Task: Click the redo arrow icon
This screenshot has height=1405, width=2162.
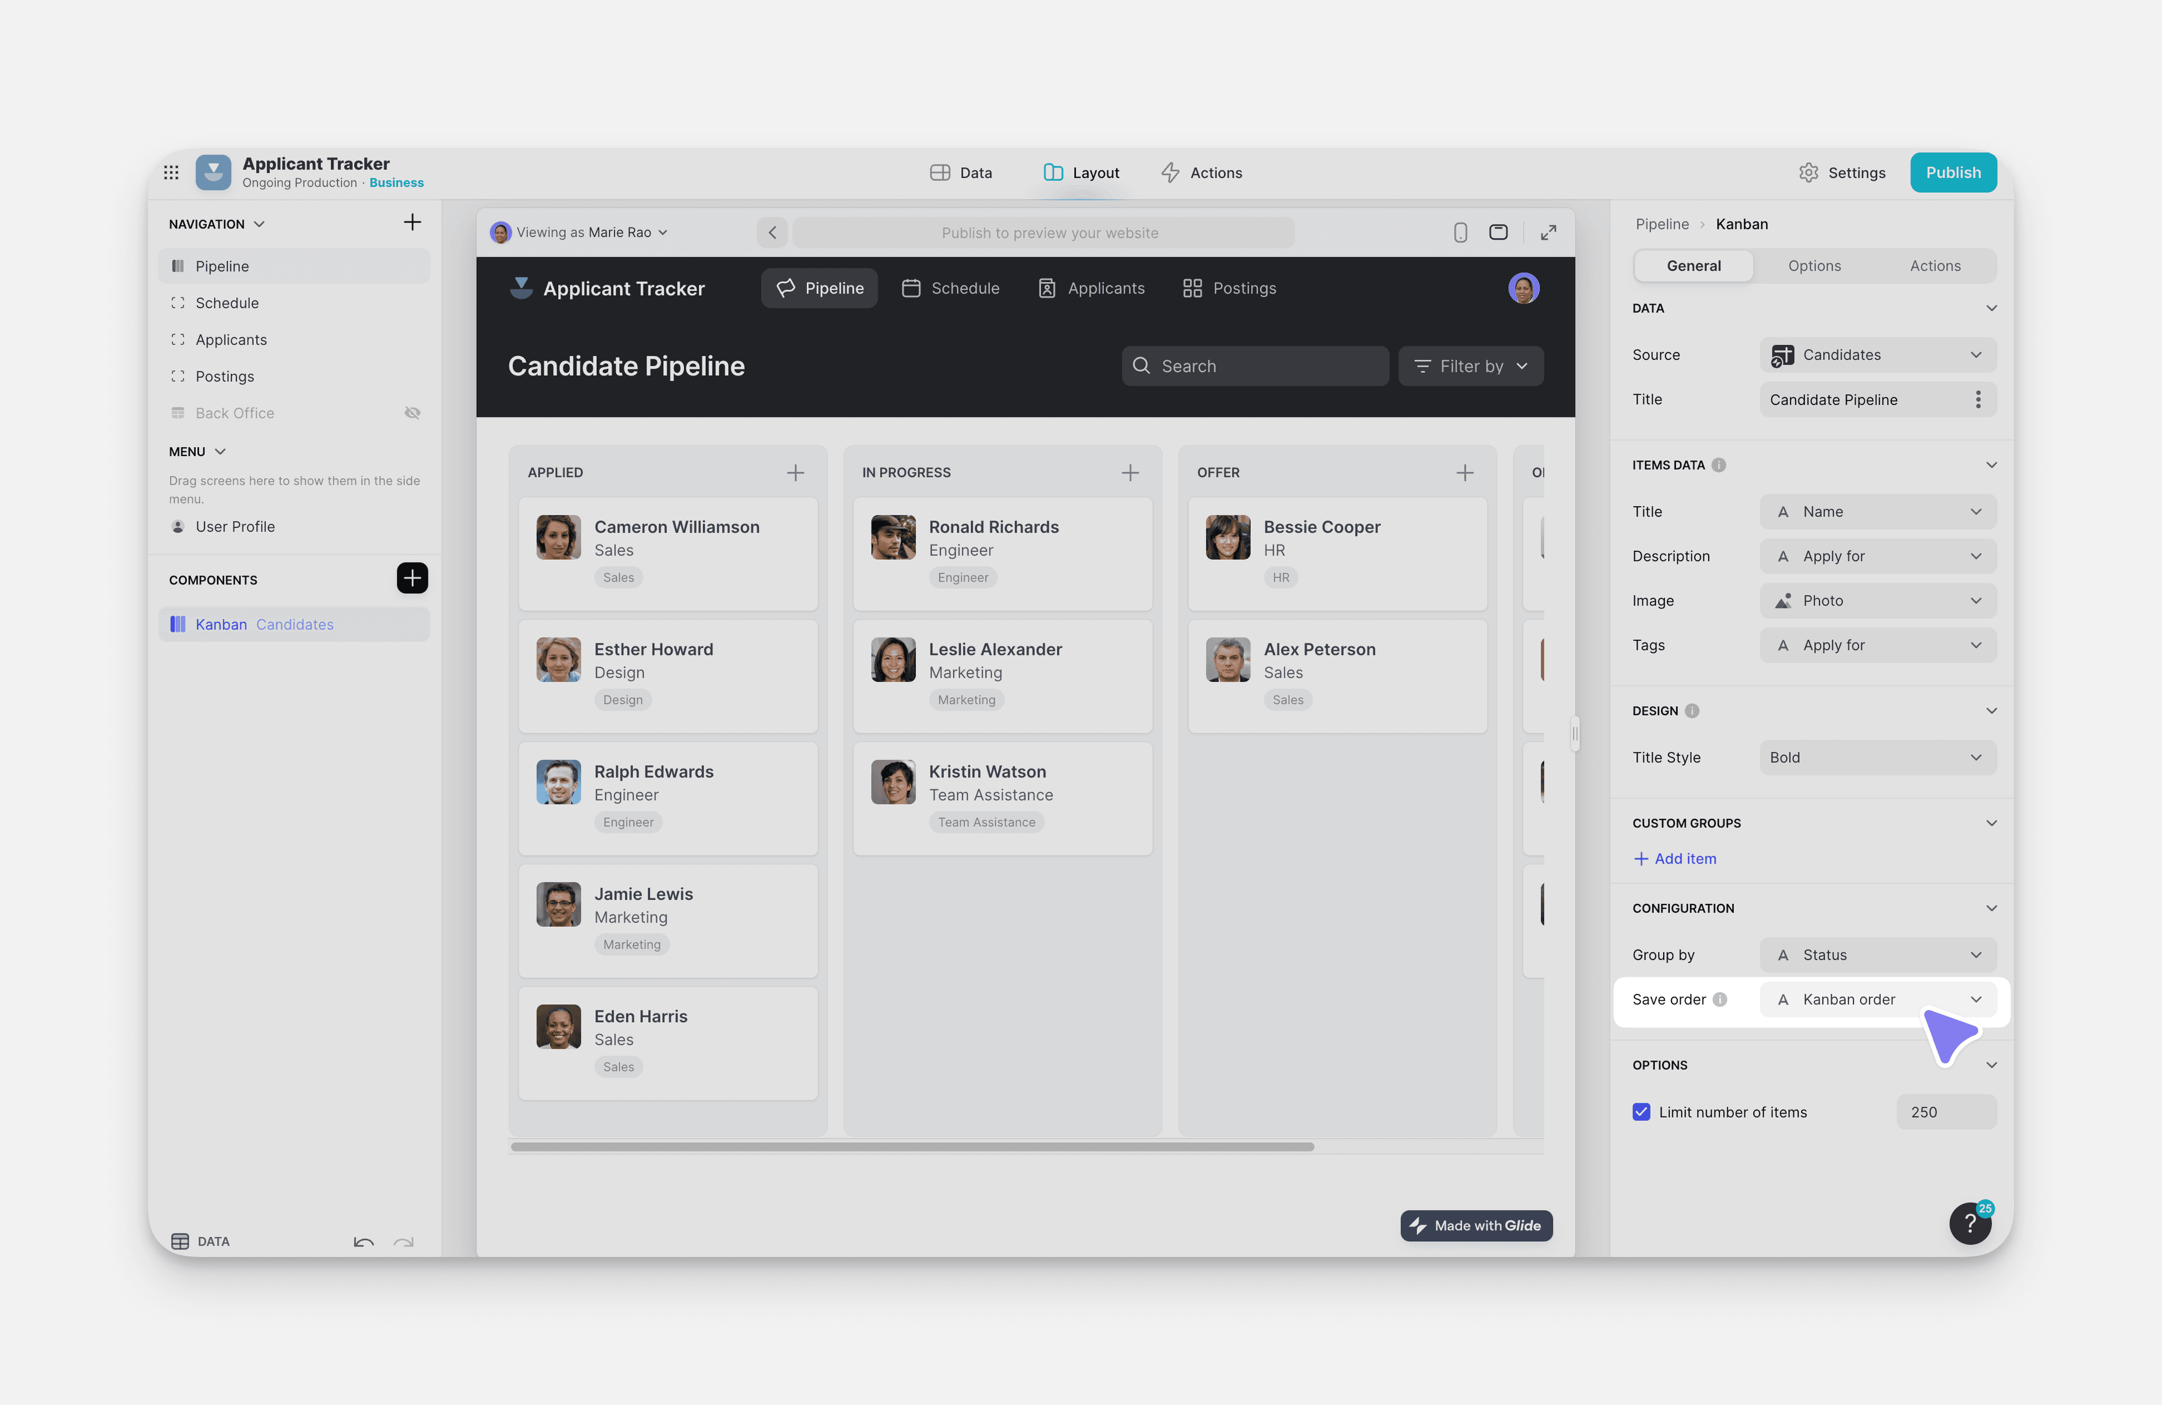Action: 403,1242
